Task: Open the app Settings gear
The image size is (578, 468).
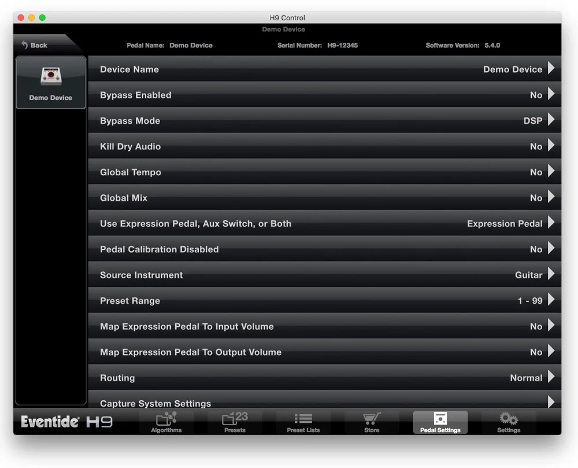Action: point(508,422)
